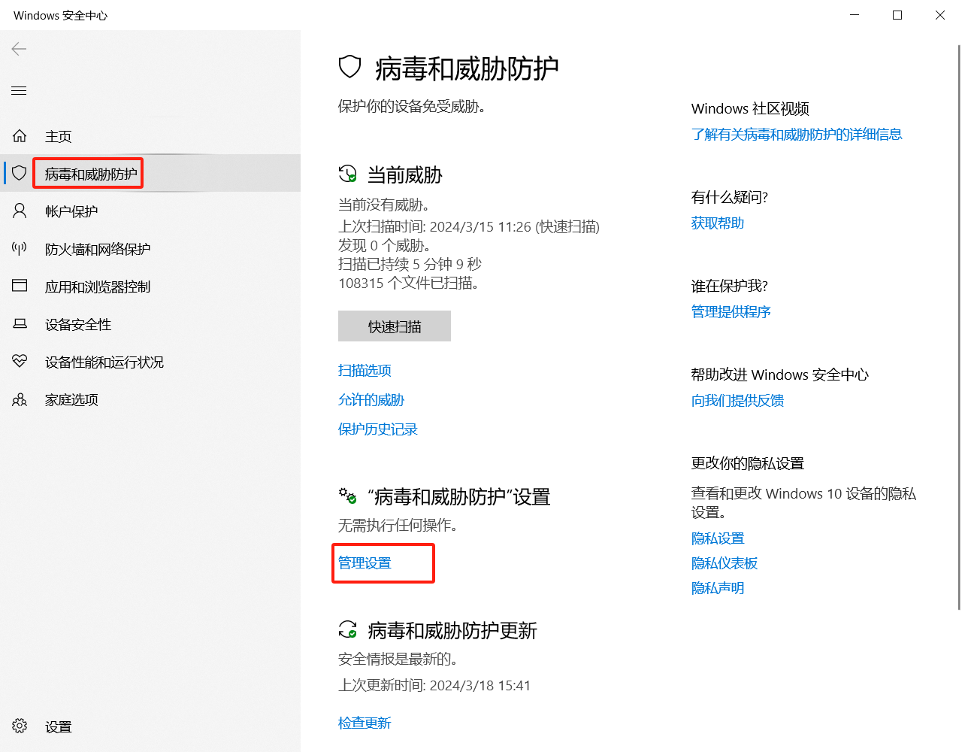This screenshot has width=962, height=752.
Task: Click the vertical scrollbar on the right
Action: pos(959,327)
